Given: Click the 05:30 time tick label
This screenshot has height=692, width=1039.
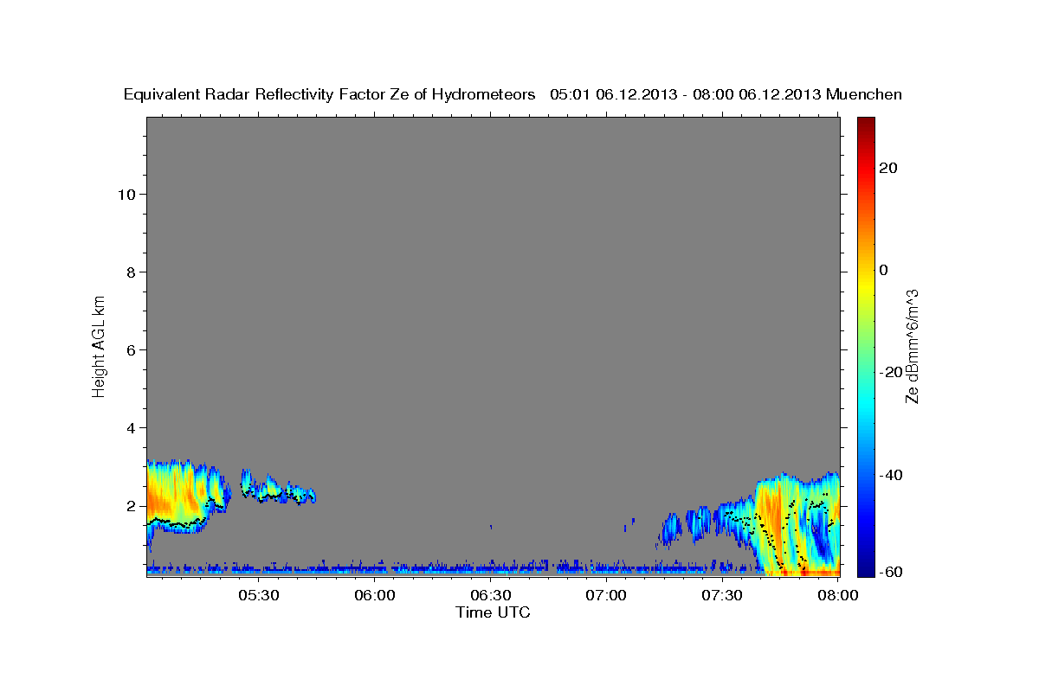Looking at the screenshot, I should click(x=258, y=595).
